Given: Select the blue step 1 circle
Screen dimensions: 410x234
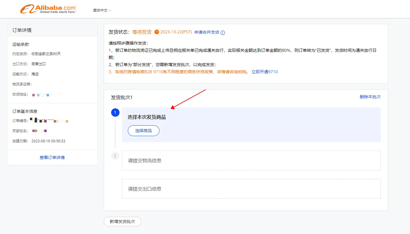Looking at the screenshot, I should [115, 113].
